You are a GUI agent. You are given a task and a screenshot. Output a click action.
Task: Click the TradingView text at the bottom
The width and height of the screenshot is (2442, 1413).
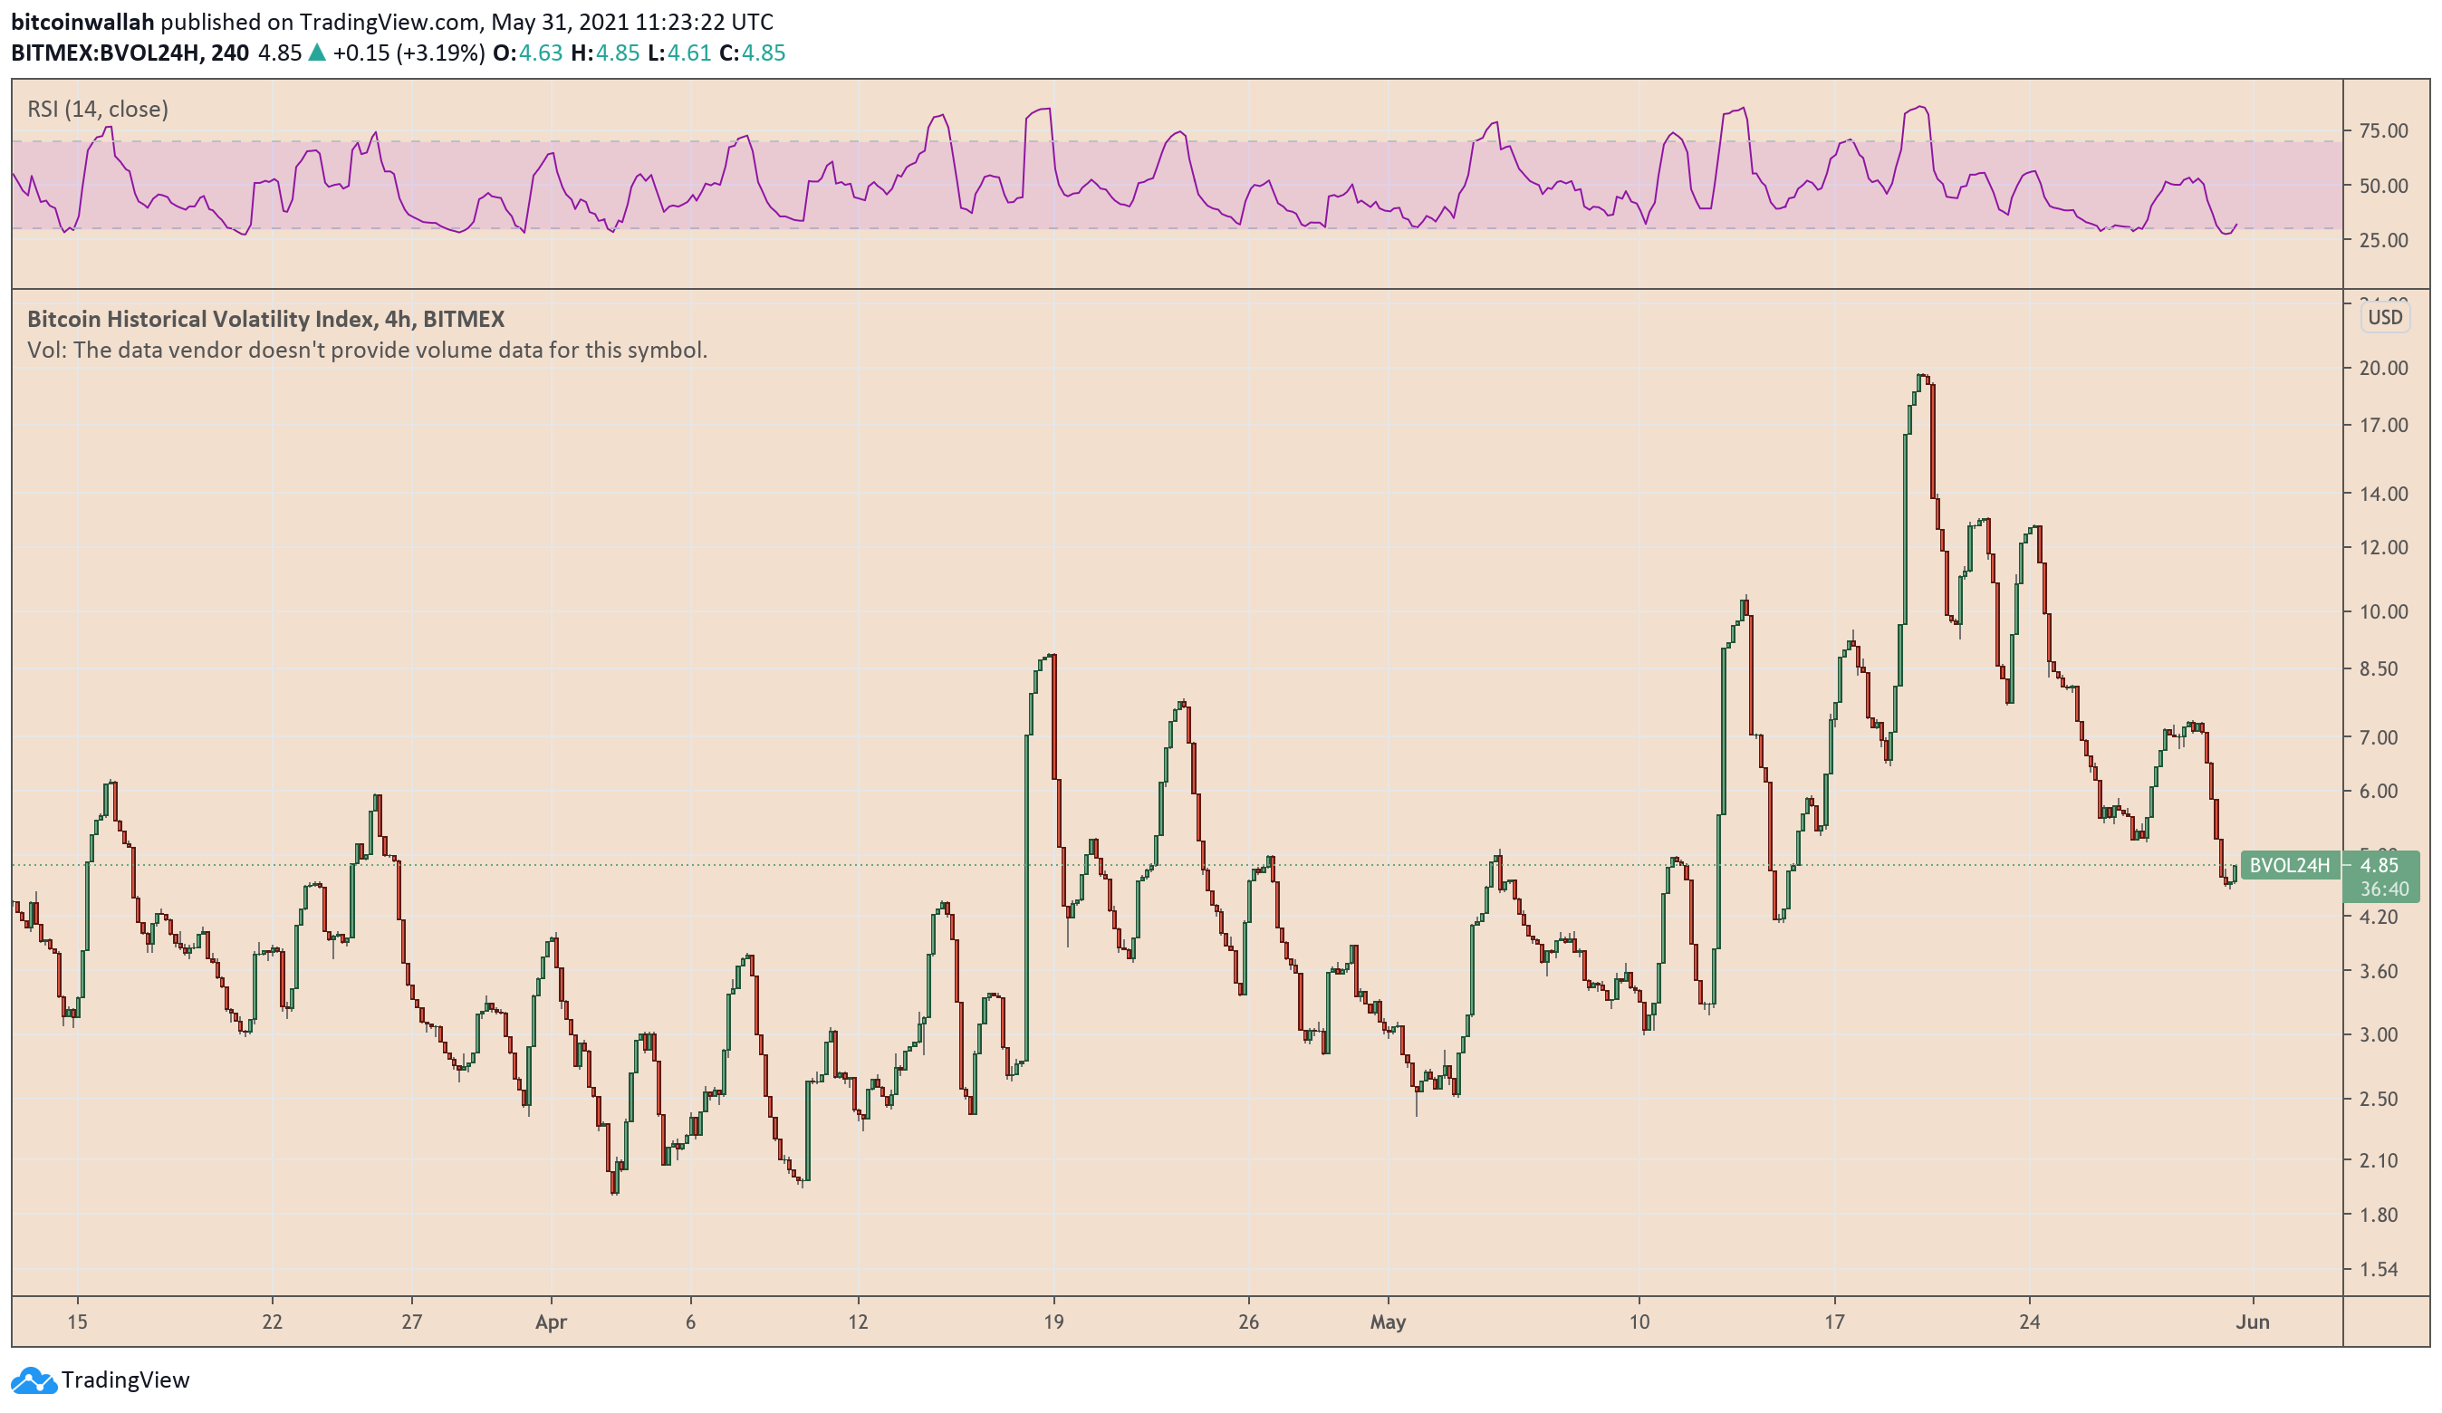[x=126, y=1380]
